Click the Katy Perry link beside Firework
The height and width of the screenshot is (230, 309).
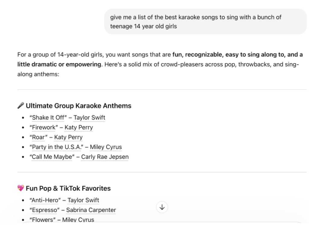coord(79,127)
